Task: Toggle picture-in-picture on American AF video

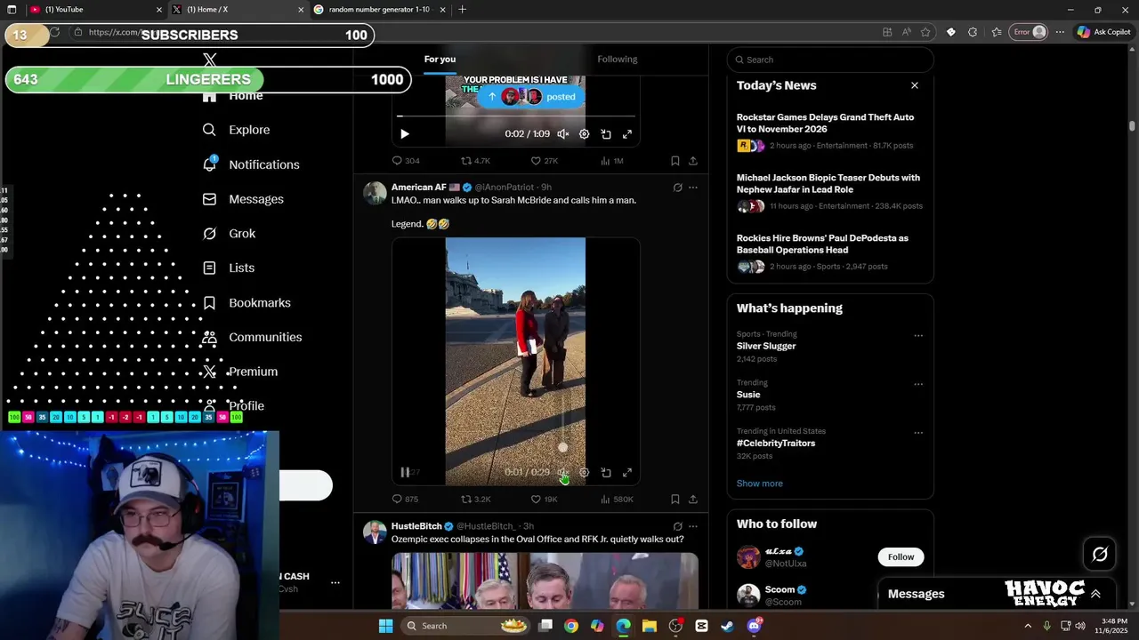Action: point(606,473)
